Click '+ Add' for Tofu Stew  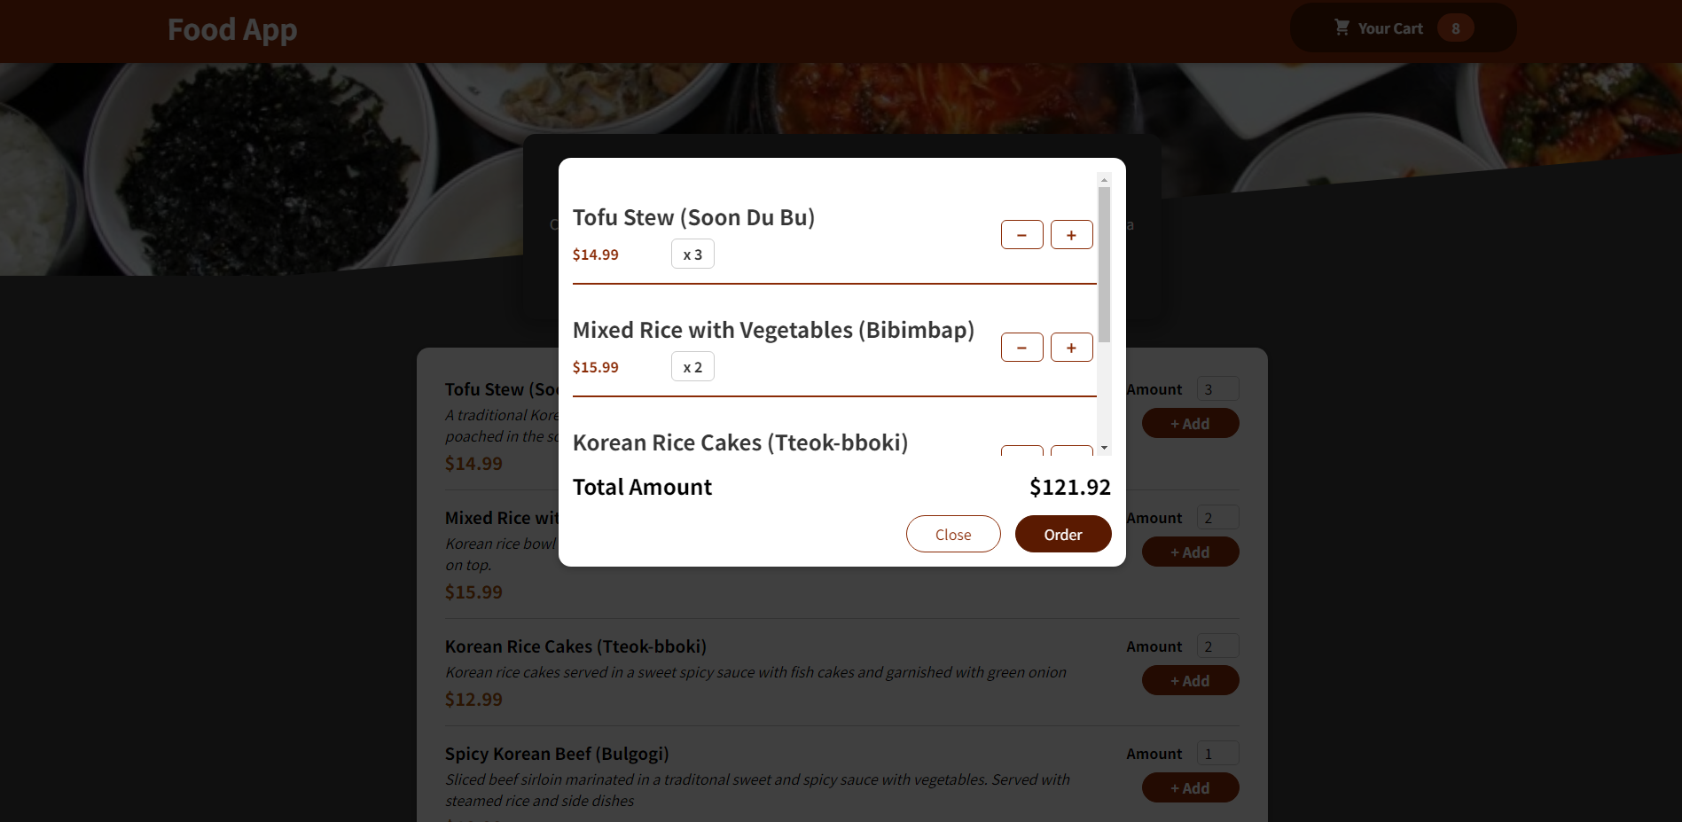1190,423
